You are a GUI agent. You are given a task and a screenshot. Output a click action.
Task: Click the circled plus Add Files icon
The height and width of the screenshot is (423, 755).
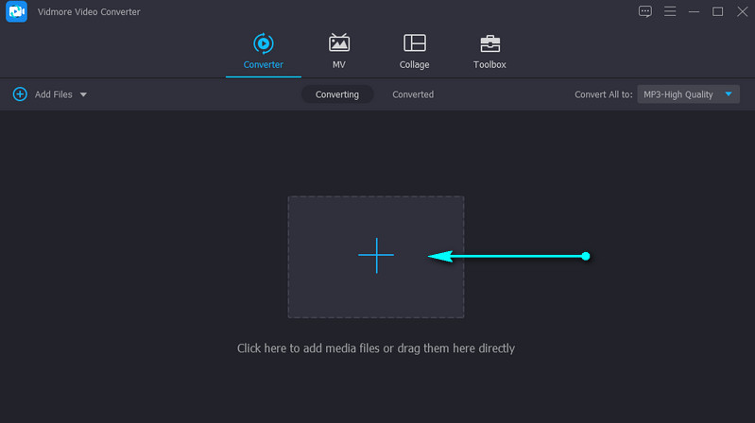(20, 94)
